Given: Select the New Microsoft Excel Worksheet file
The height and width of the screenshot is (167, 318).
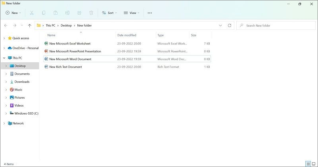Looking at the screenshot, I should pos(70,43).
